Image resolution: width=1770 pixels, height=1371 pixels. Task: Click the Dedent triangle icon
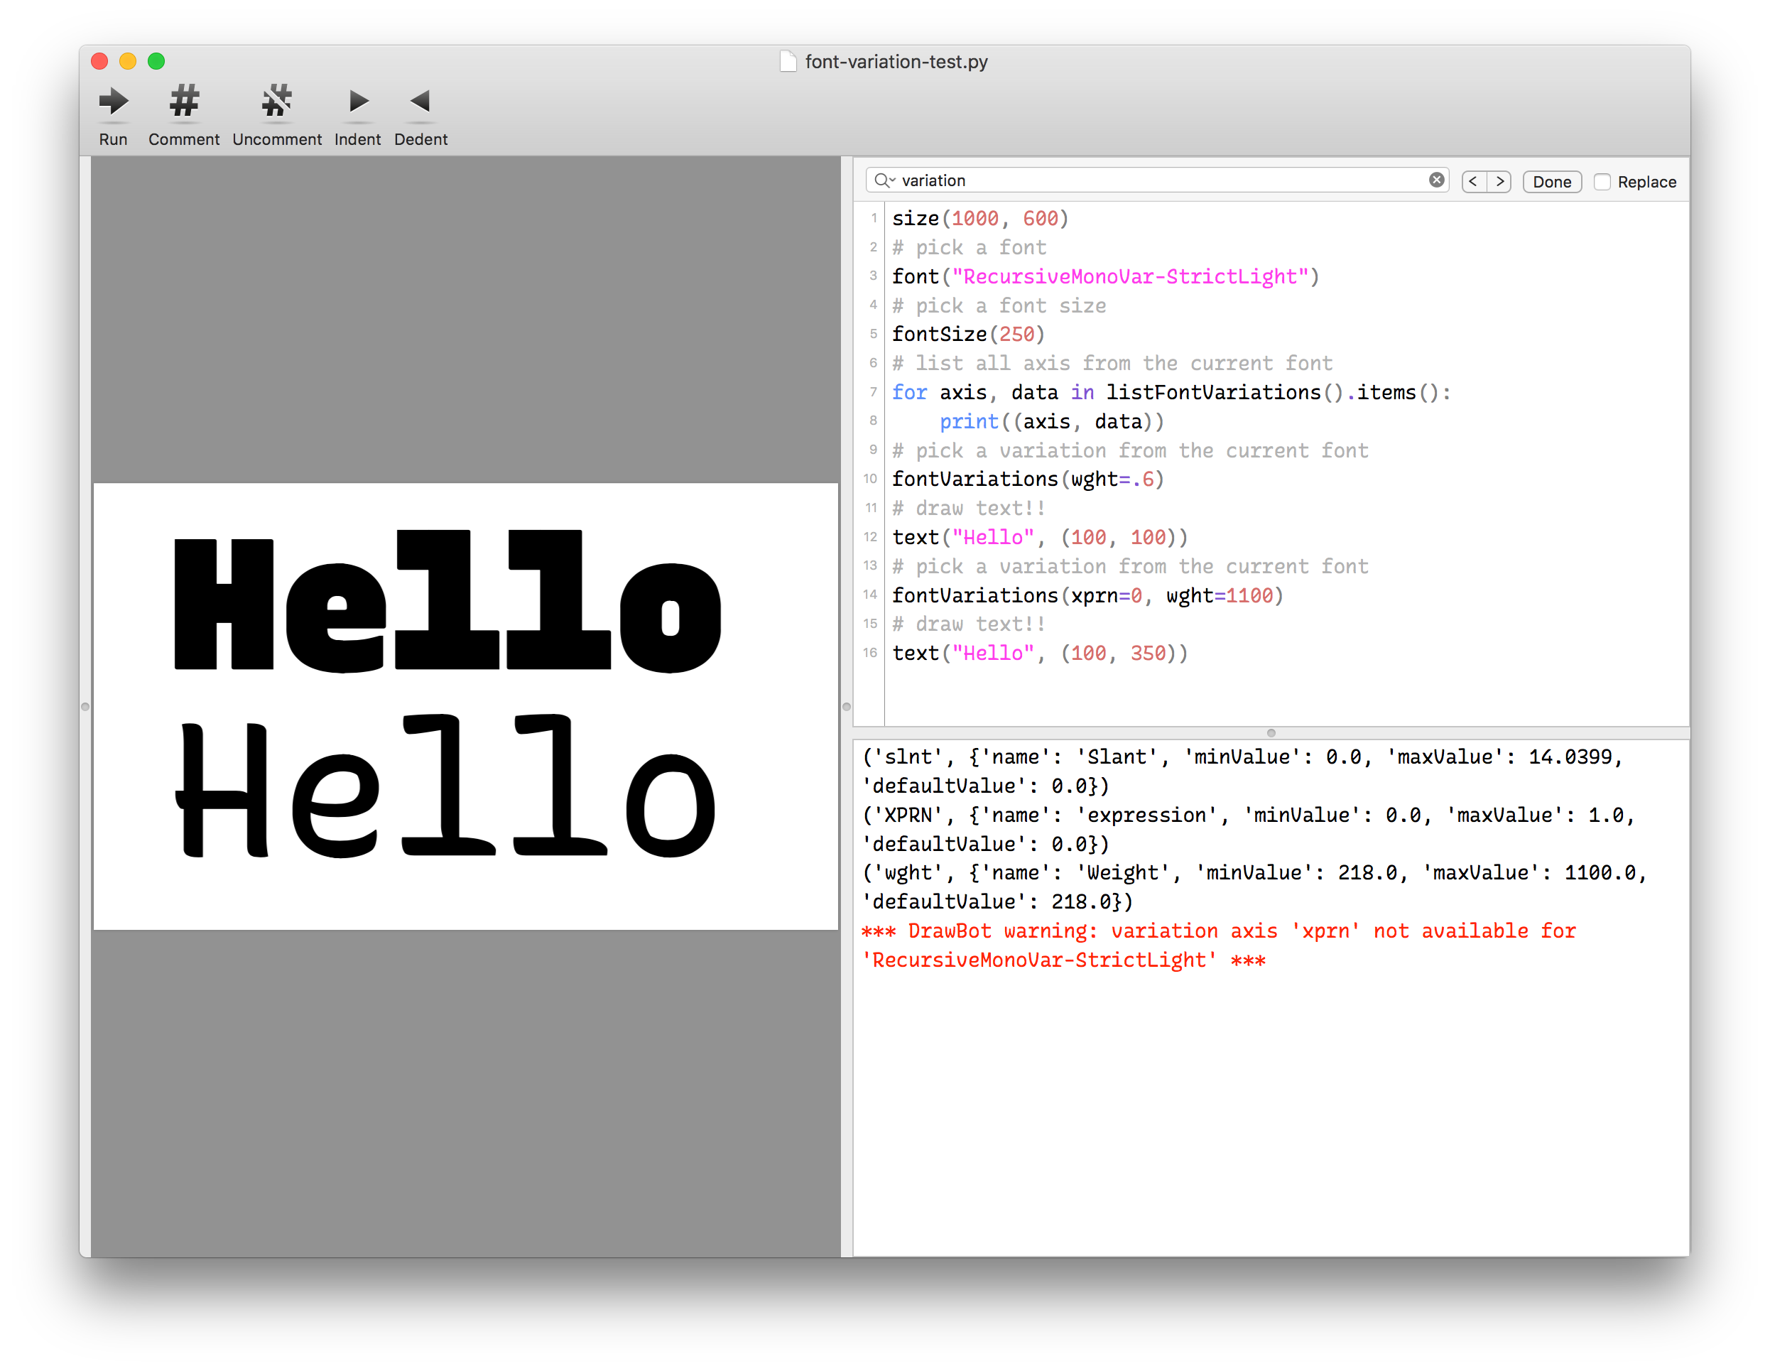tap(420, 102)
